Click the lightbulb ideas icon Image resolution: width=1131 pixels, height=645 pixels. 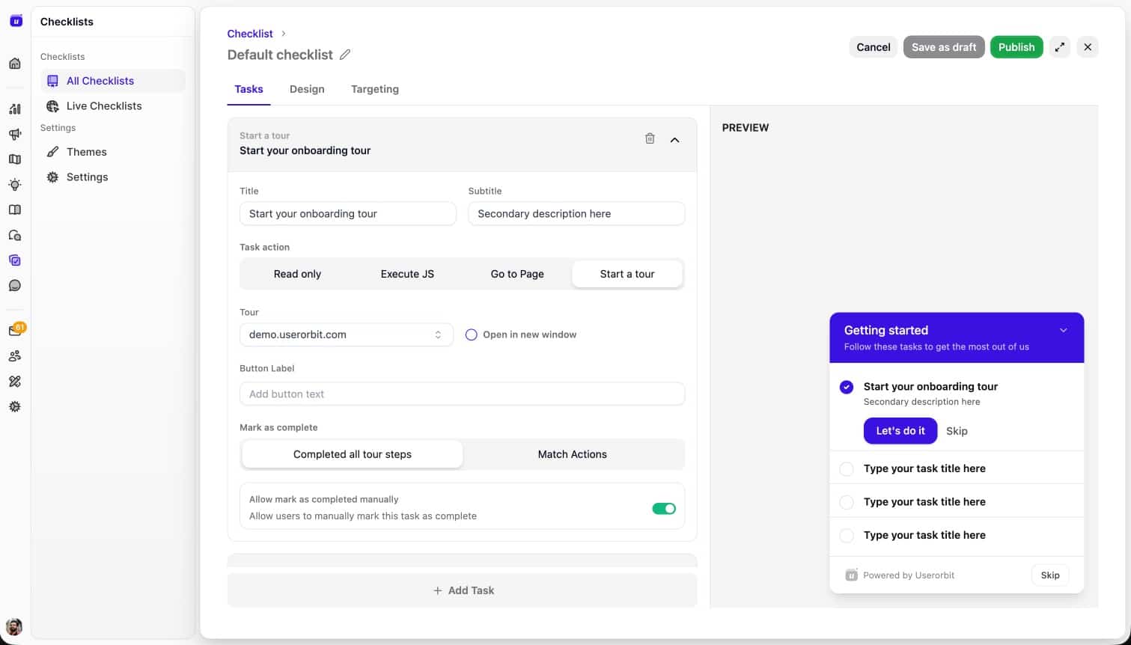[x=15, y=184]
